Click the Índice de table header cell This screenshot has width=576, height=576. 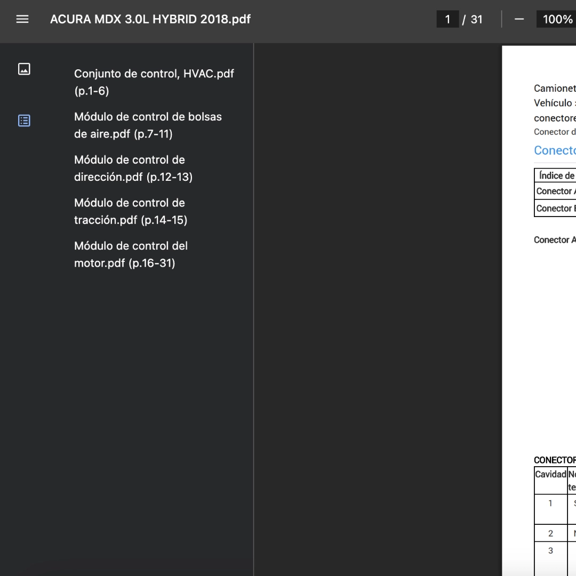pyautogui.click(x=555, y=175)
